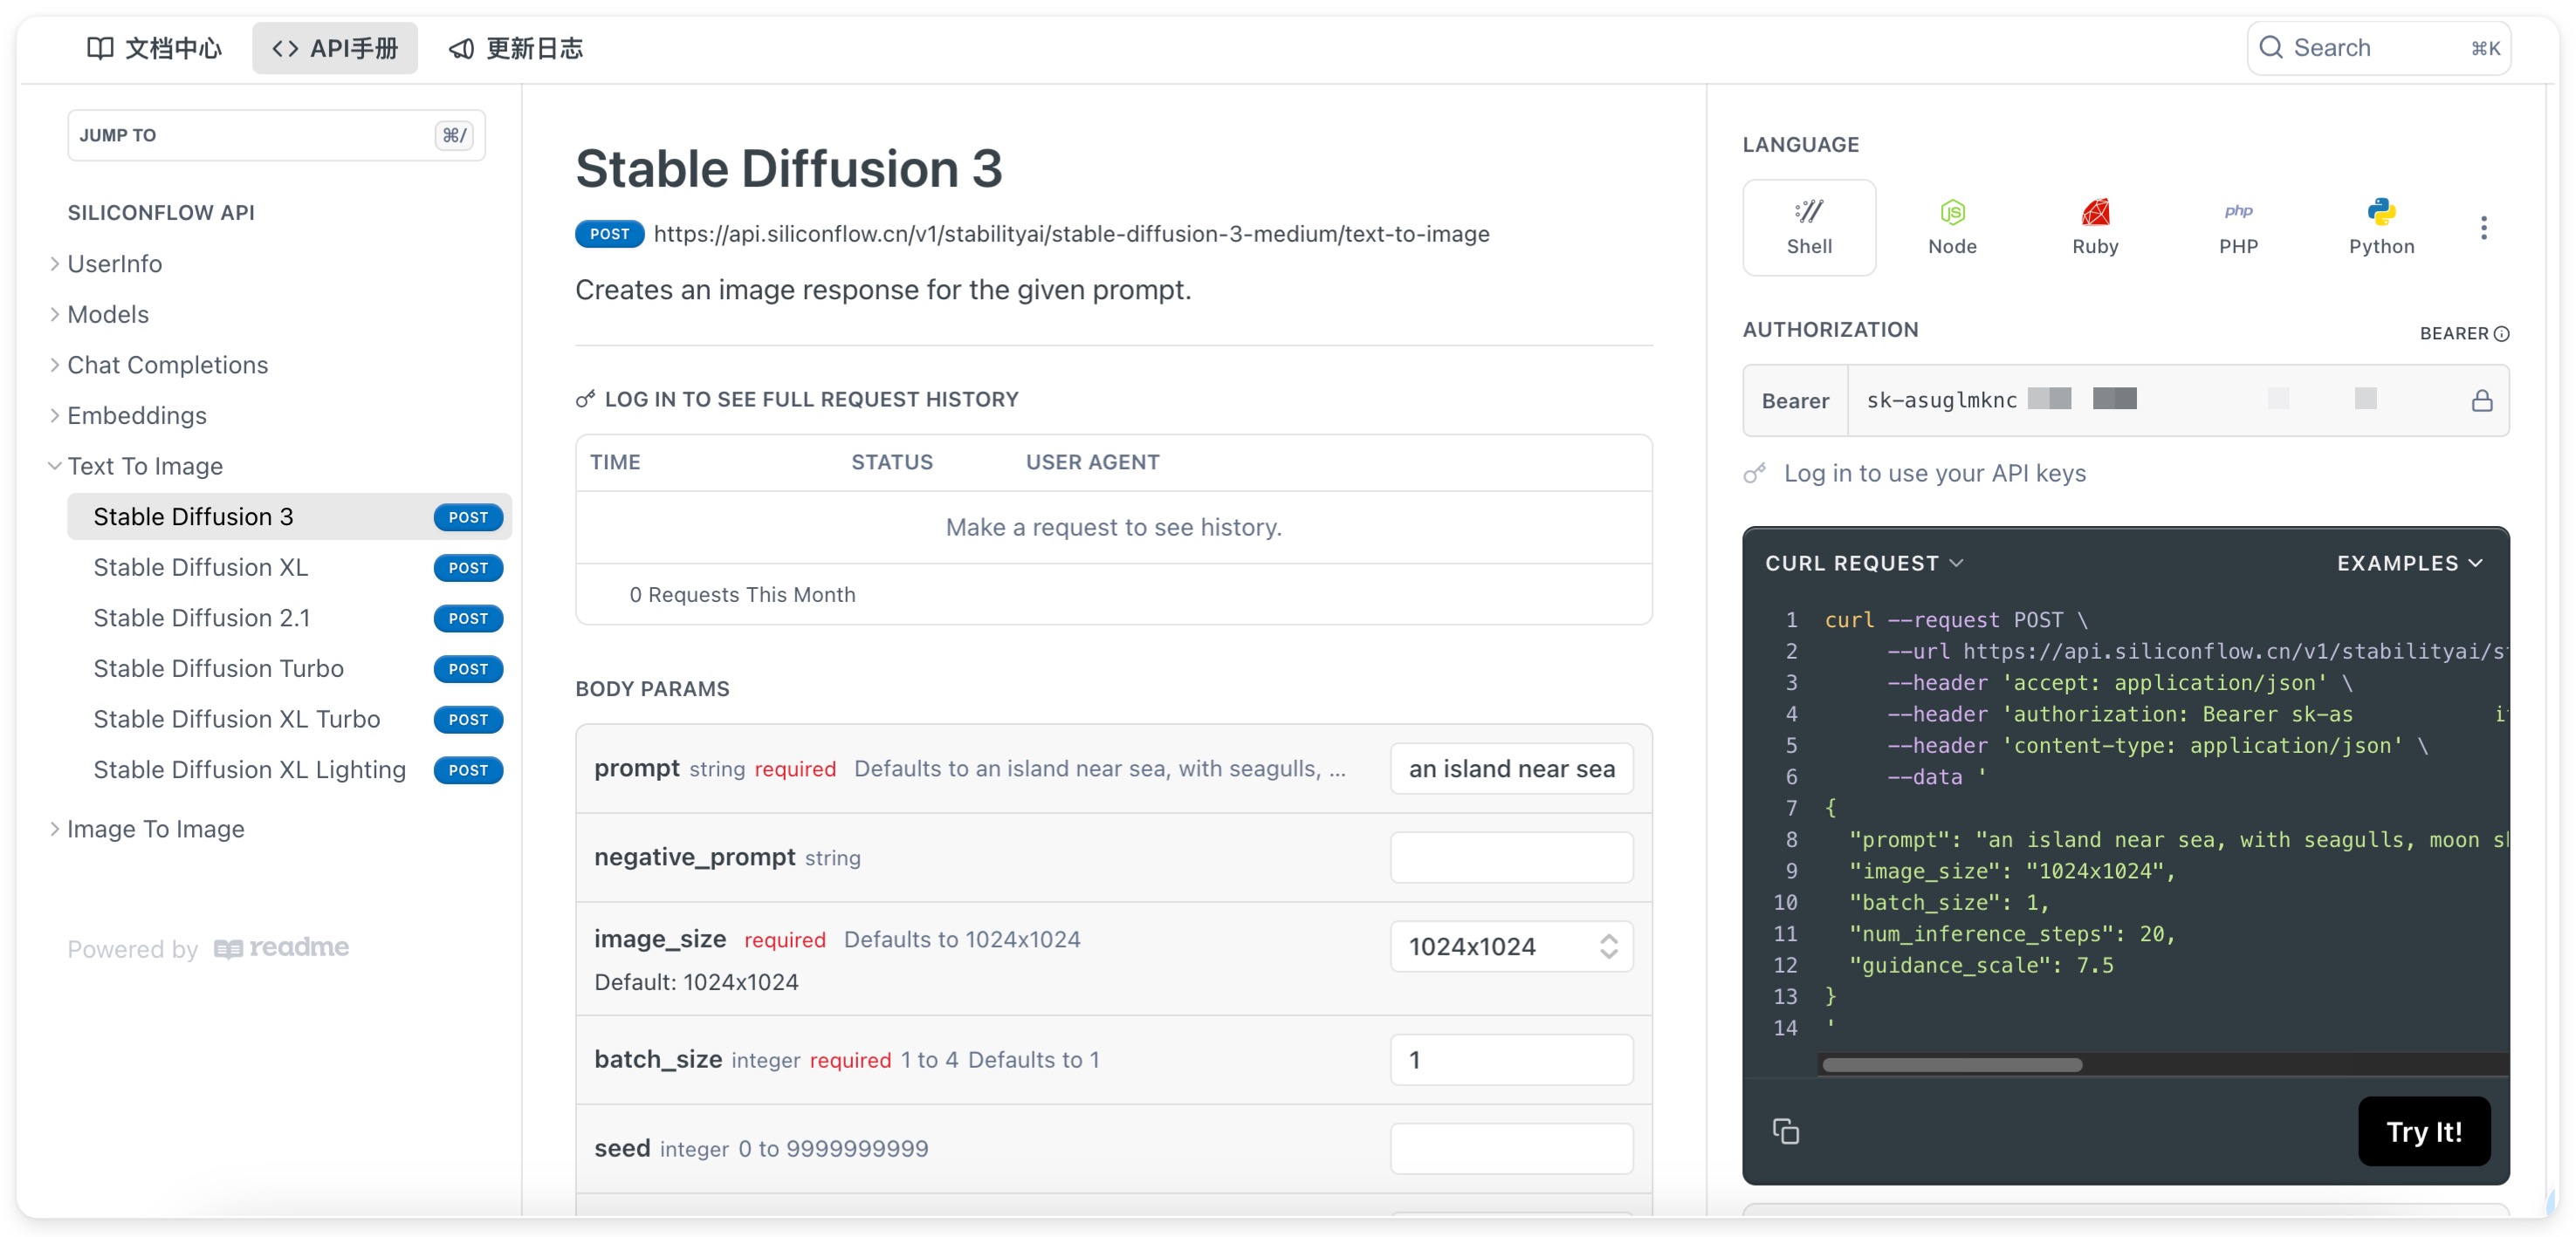This screenshot has height=1237, width=2576.
Task: Open the EXAMPLES dropdown
Action: click(x=2408, y=564)
